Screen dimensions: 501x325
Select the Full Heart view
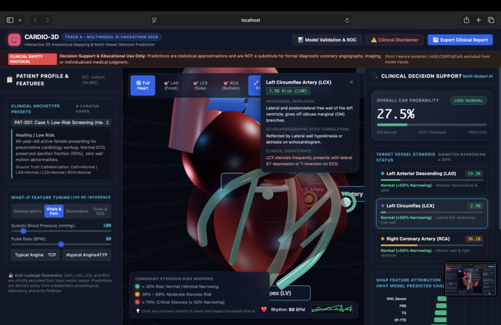click(142, 86)
